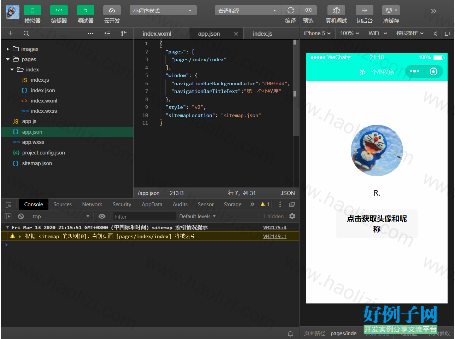
Task: Open the mini program mode dropdown
Action: tap(163, 11)
